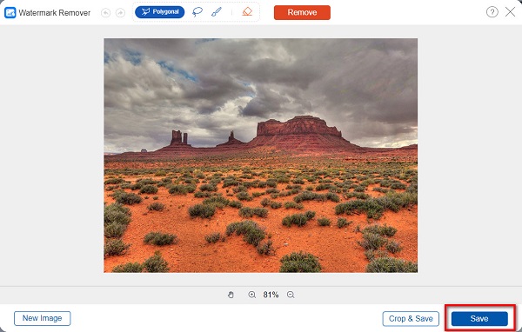522x332 pixels.
Task: Select the Polygonal selection tool
Action: [x=160, y=12]
